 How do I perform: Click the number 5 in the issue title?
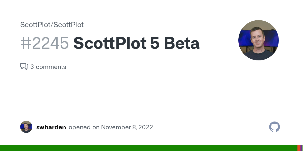pyautogui.click(x=154, y=43)
